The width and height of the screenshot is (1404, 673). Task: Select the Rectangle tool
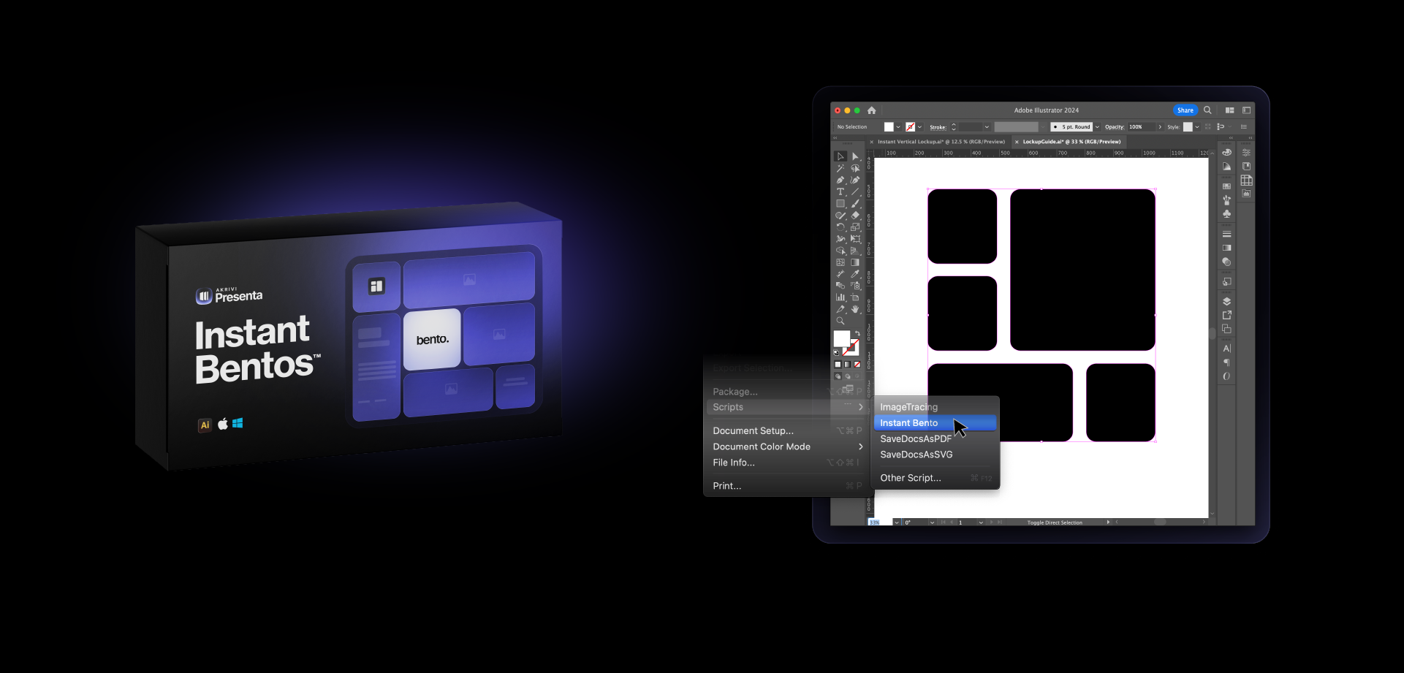[840, 203]
